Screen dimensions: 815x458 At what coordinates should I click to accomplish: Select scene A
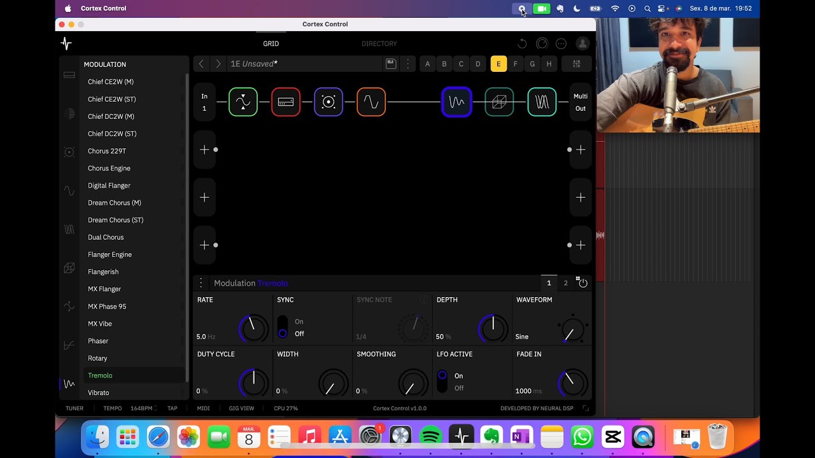[427, 64]
